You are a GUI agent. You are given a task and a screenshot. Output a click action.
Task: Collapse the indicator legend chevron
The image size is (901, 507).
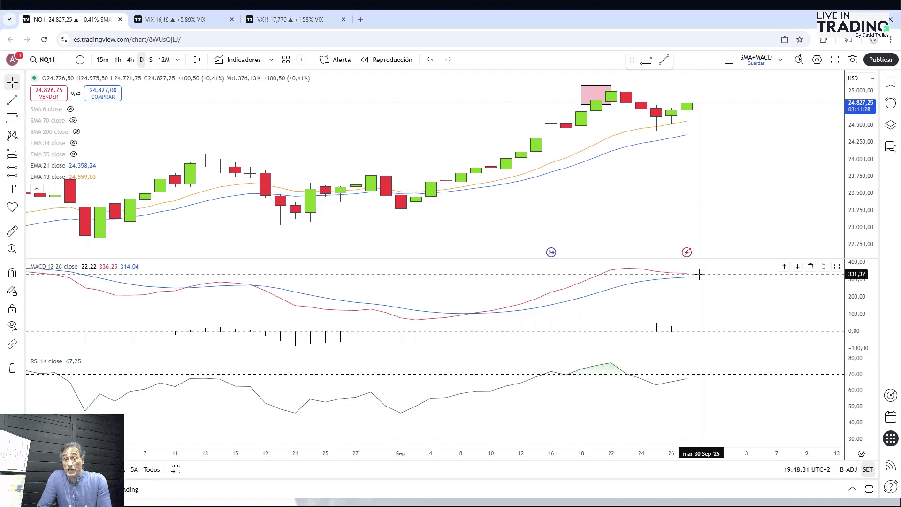point(37,188)
